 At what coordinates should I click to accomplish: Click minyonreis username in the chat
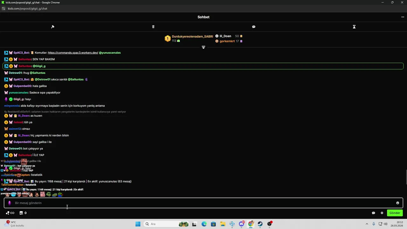[12, 106]
